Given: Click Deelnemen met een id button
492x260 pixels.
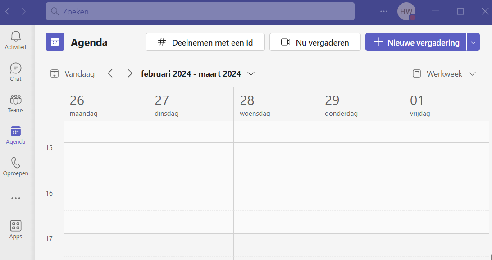Looking at the screenshot, I should point(205,42).
